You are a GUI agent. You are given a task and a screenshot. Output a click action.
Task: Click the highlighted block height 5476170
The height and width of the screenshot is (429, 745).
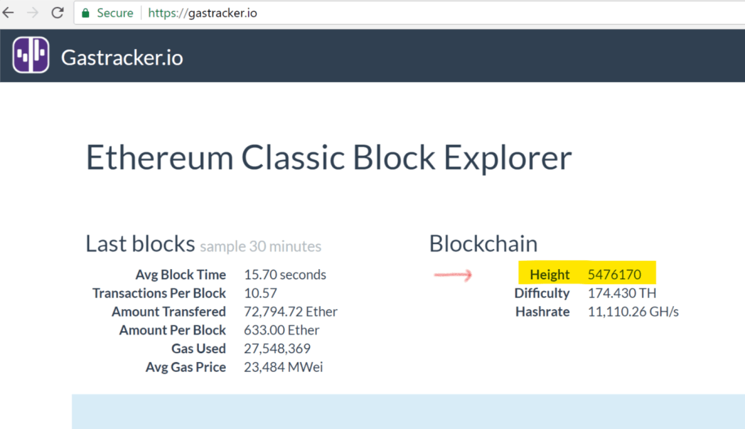point(614,275)
